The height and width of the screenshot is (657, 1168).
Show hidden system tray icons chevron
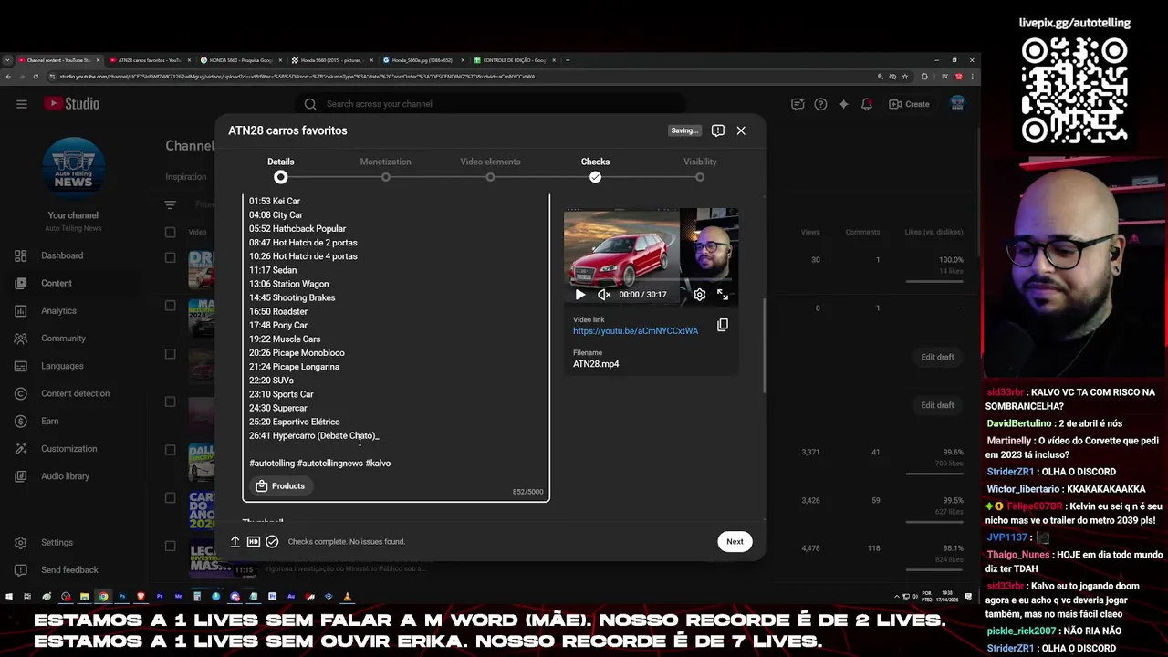pyautogui.click(x=896, y=597)
